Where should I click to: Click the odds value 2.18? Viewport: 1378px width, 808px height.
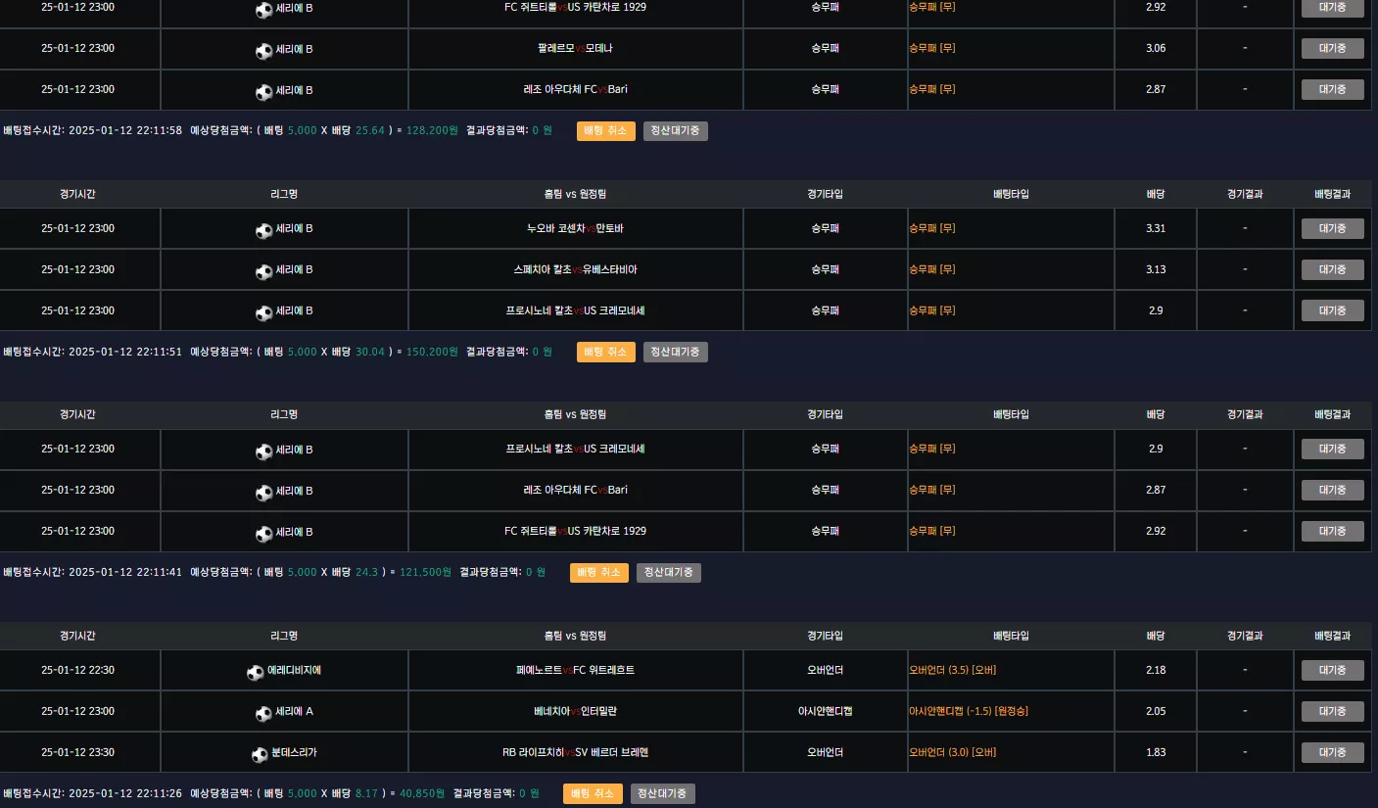pos(1156,670)
